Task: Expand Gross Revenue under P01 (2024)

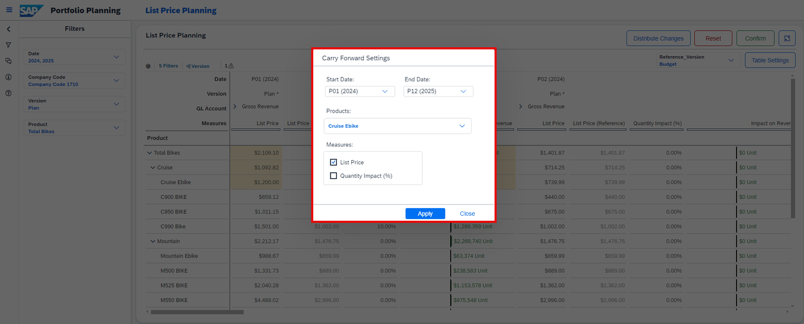Action: coord(235,107)
